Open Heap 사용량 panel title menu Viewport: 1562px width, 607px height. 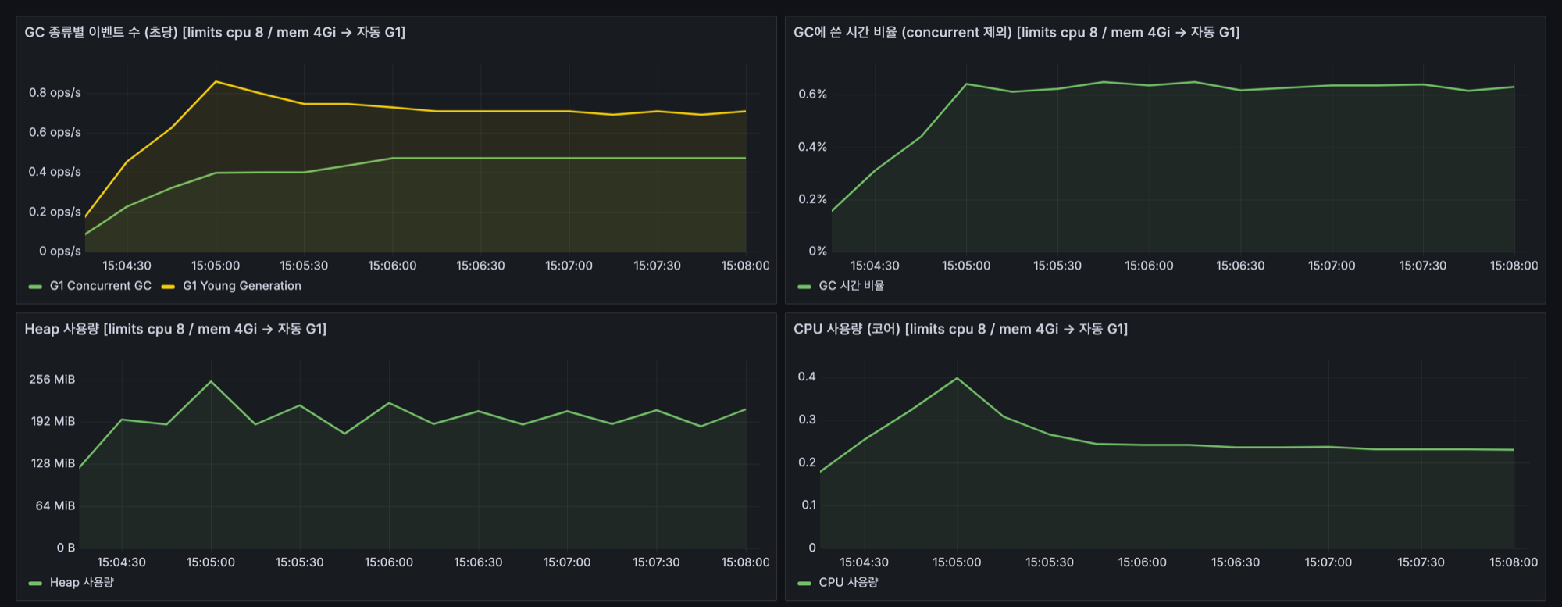click(x=175, y=329)
